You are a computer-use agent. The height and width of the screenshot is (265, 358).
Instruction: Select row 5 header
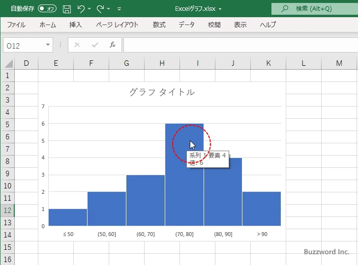pyautogui.click(x=7, y=125)
